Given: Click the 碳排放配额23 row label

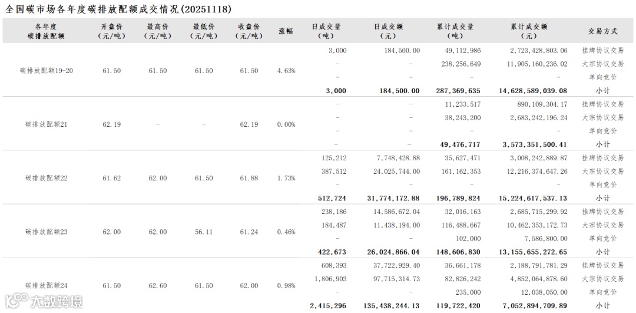Looking at the screenshot, I should 47,232.
